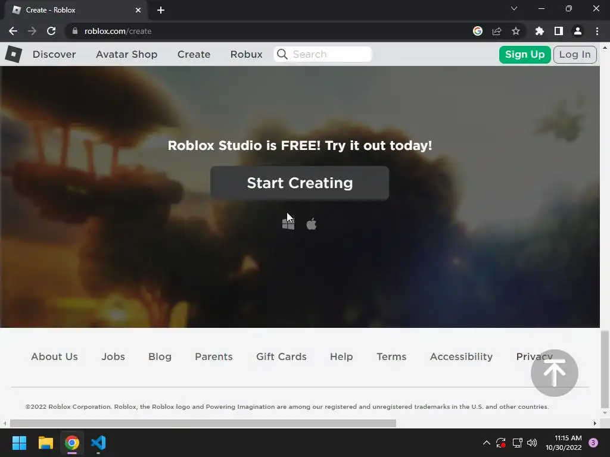Toggle the Chrome side panel icon

click(x=559, y=31)
